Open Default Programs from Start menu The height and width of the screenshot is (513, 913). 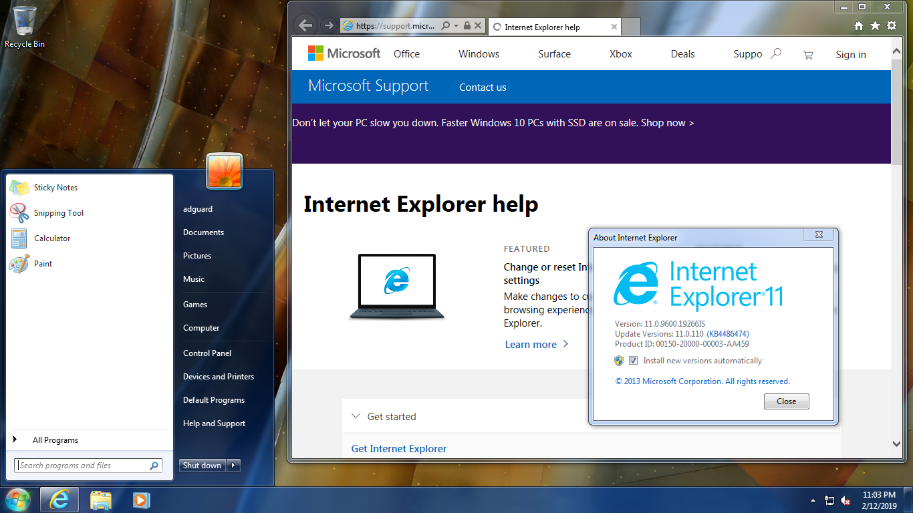pyautogui.click(x=214, y=400)
